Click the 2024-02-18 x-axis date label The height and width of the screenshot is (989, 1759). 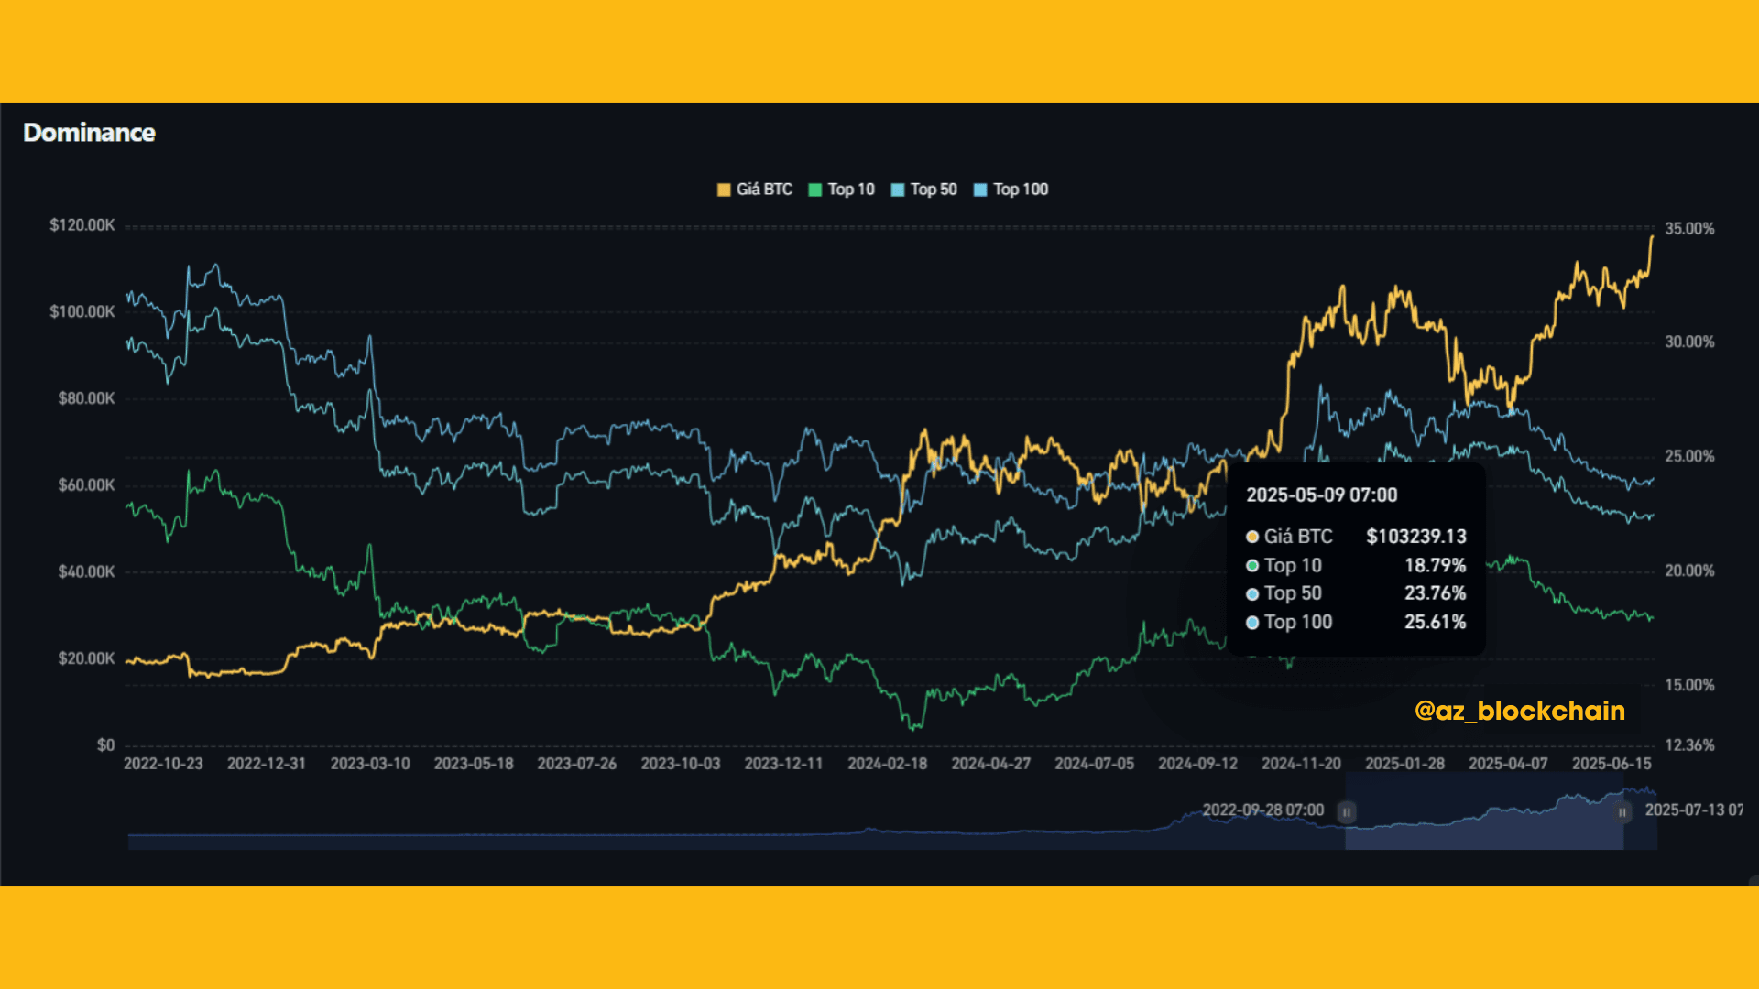(x=887, y=764)
